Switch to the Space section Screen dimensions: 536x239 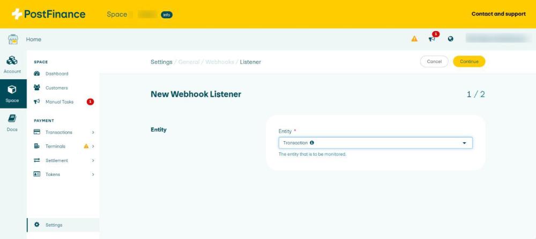[x=12, y=94]
